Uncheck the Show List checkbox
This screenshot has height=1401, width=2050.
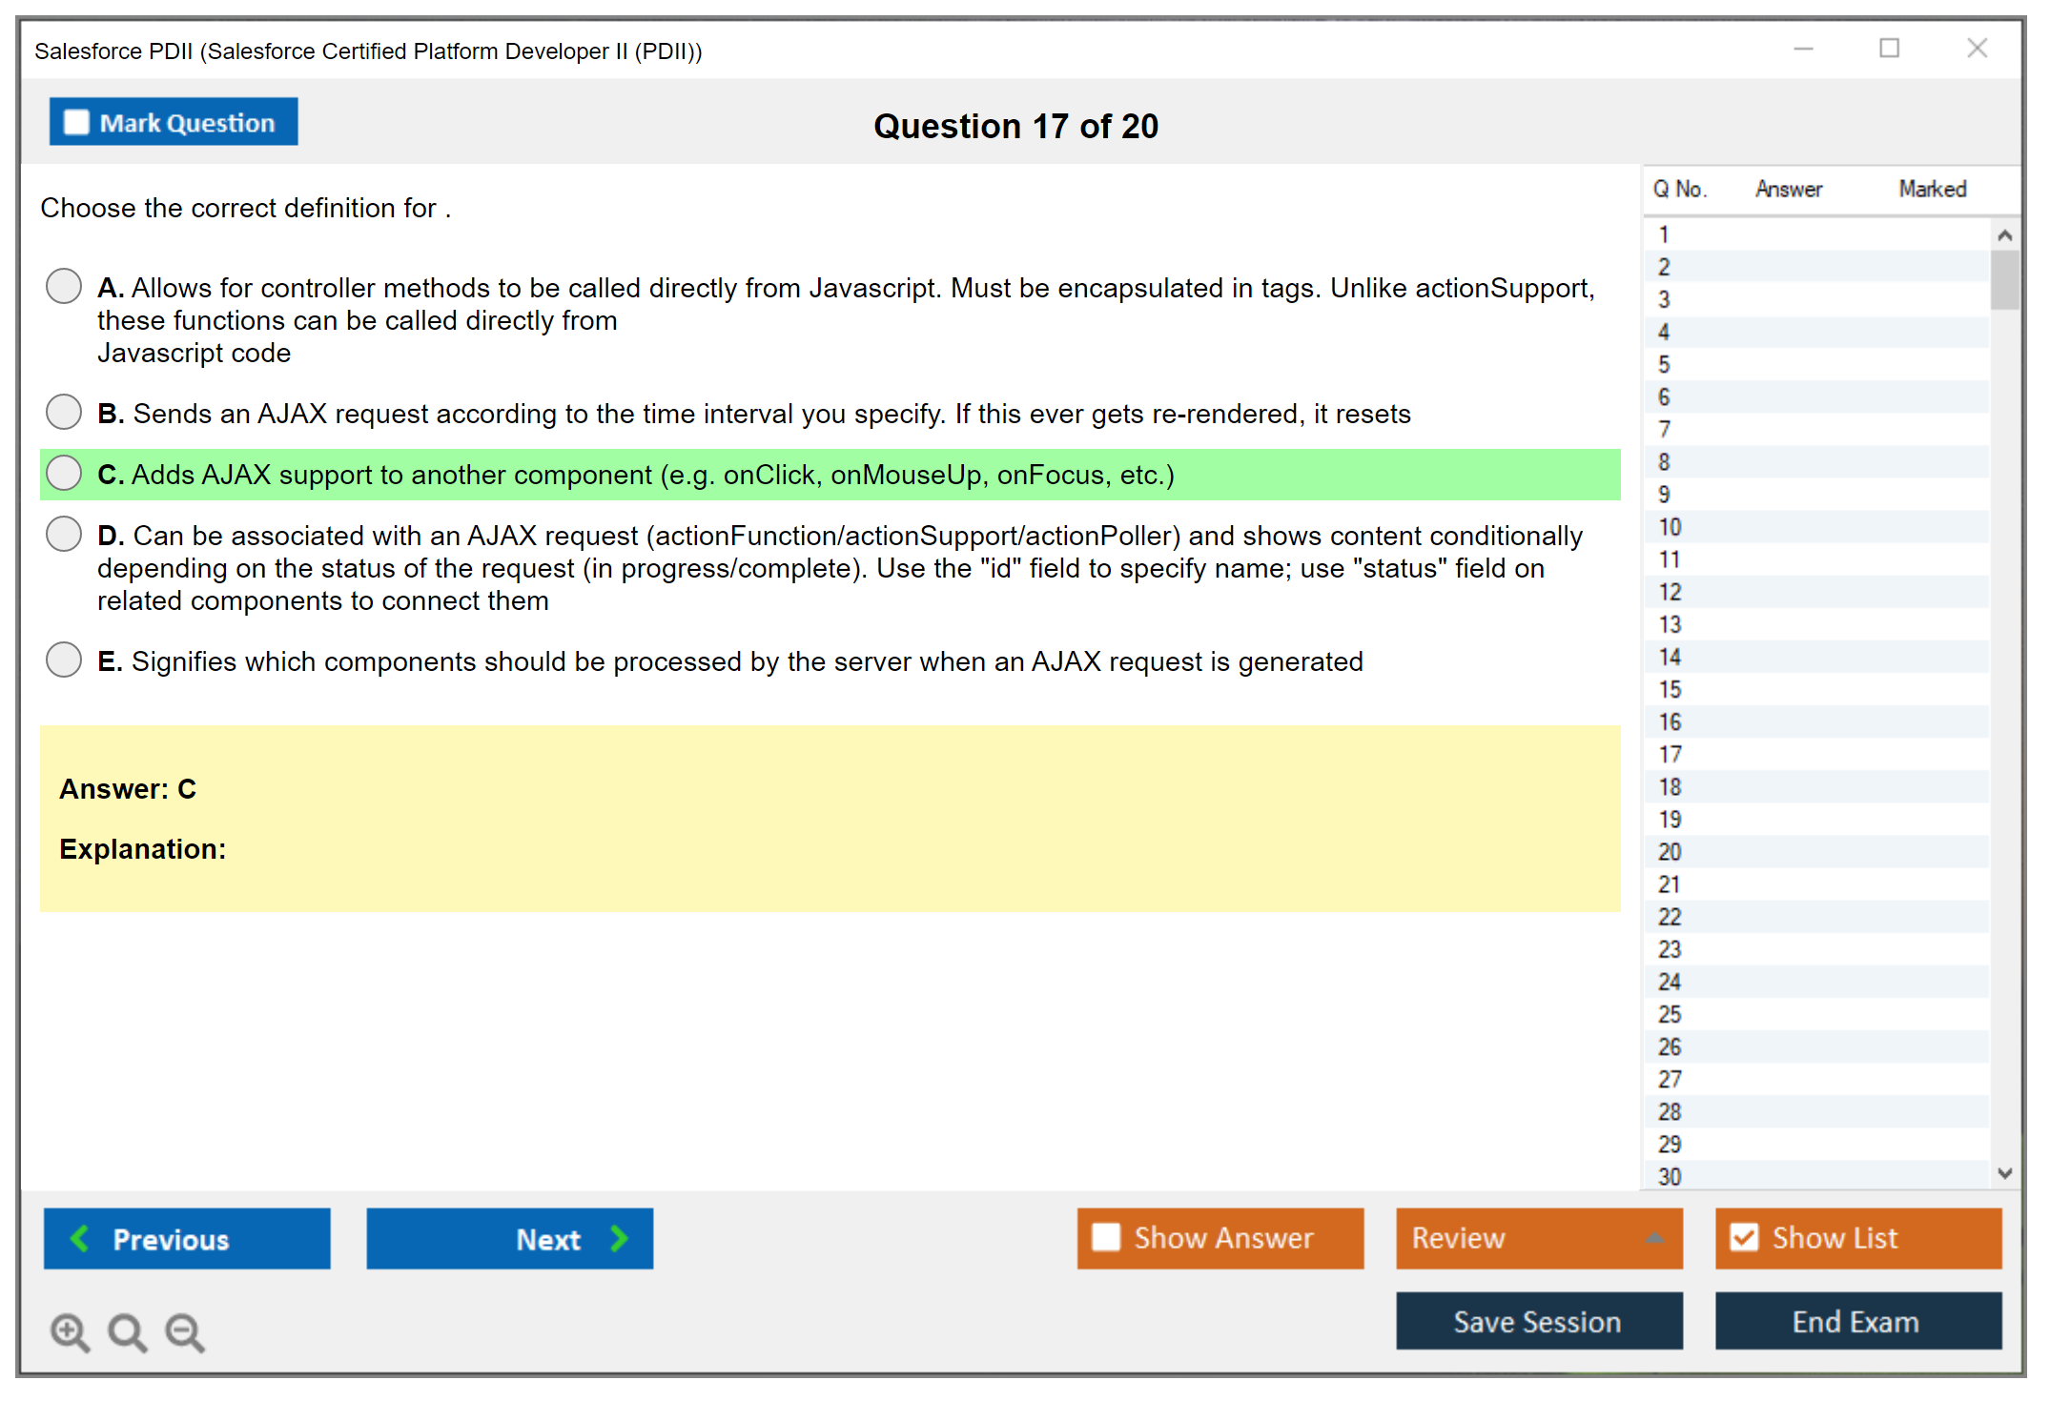[1744, 1237]
